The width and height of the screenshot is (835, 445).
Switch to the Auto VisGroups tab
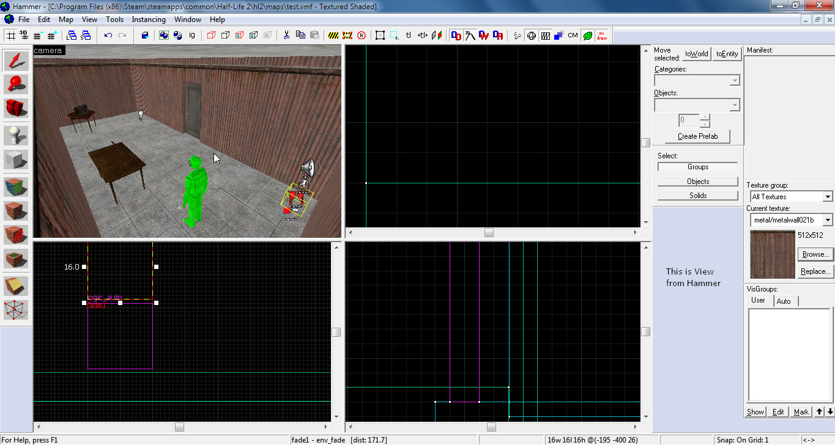[784, 301]
